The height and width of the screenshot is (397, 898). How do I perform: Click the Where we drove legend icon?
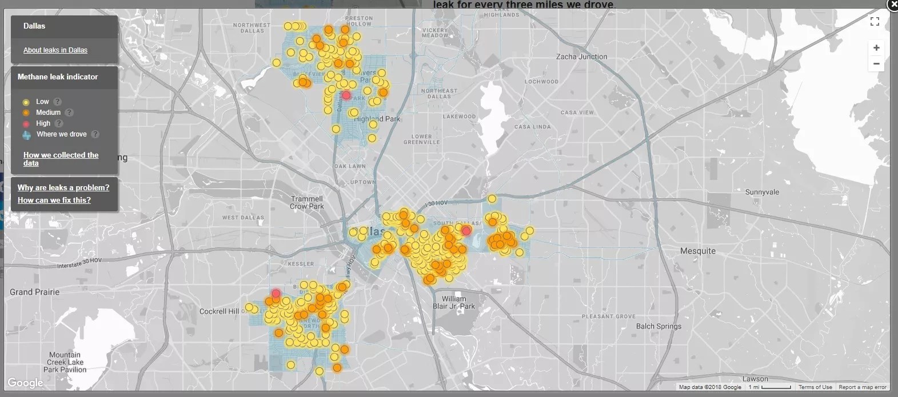26,135
